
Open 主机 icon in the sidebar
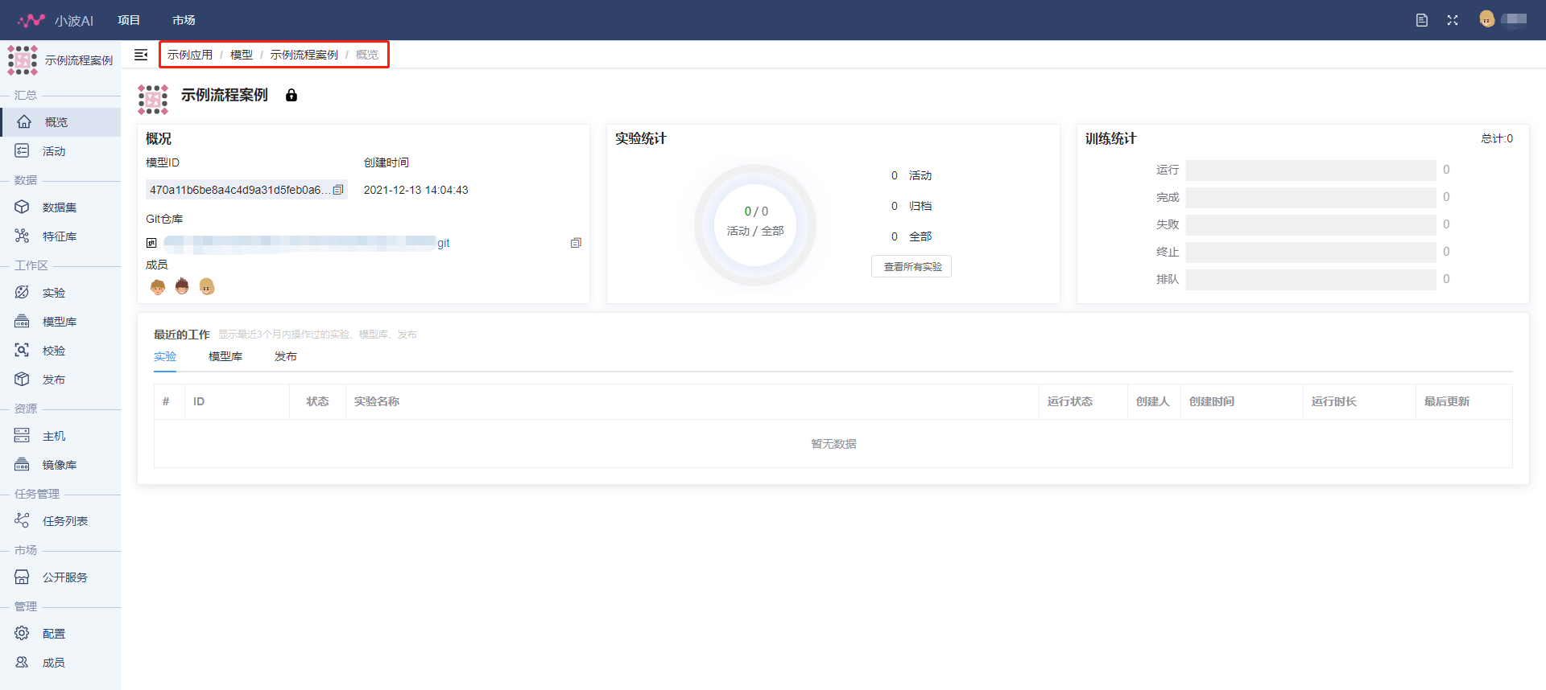22,435
